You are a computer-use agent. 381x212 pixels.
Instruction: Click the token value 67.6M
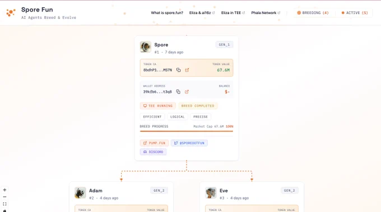point(224,70)
